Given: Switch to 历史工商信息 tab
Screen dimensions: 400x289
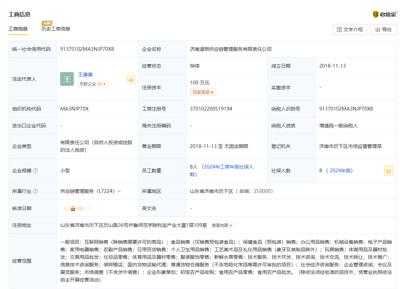Looking at the screenshot, I should click(x=56, y=29).
